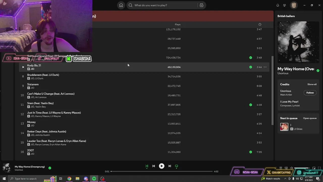Open the miniplayer icon

coord(314,168)
